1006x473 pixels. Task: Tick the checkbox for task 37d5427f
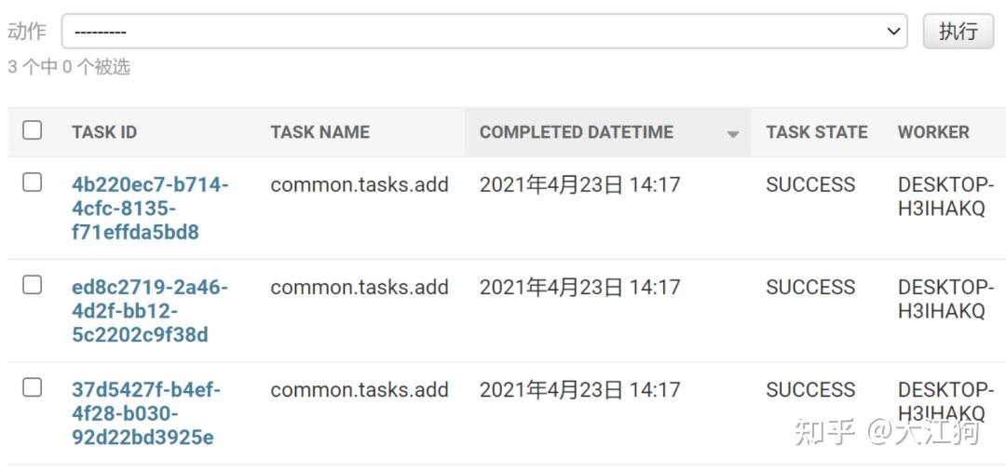[33, 387]
